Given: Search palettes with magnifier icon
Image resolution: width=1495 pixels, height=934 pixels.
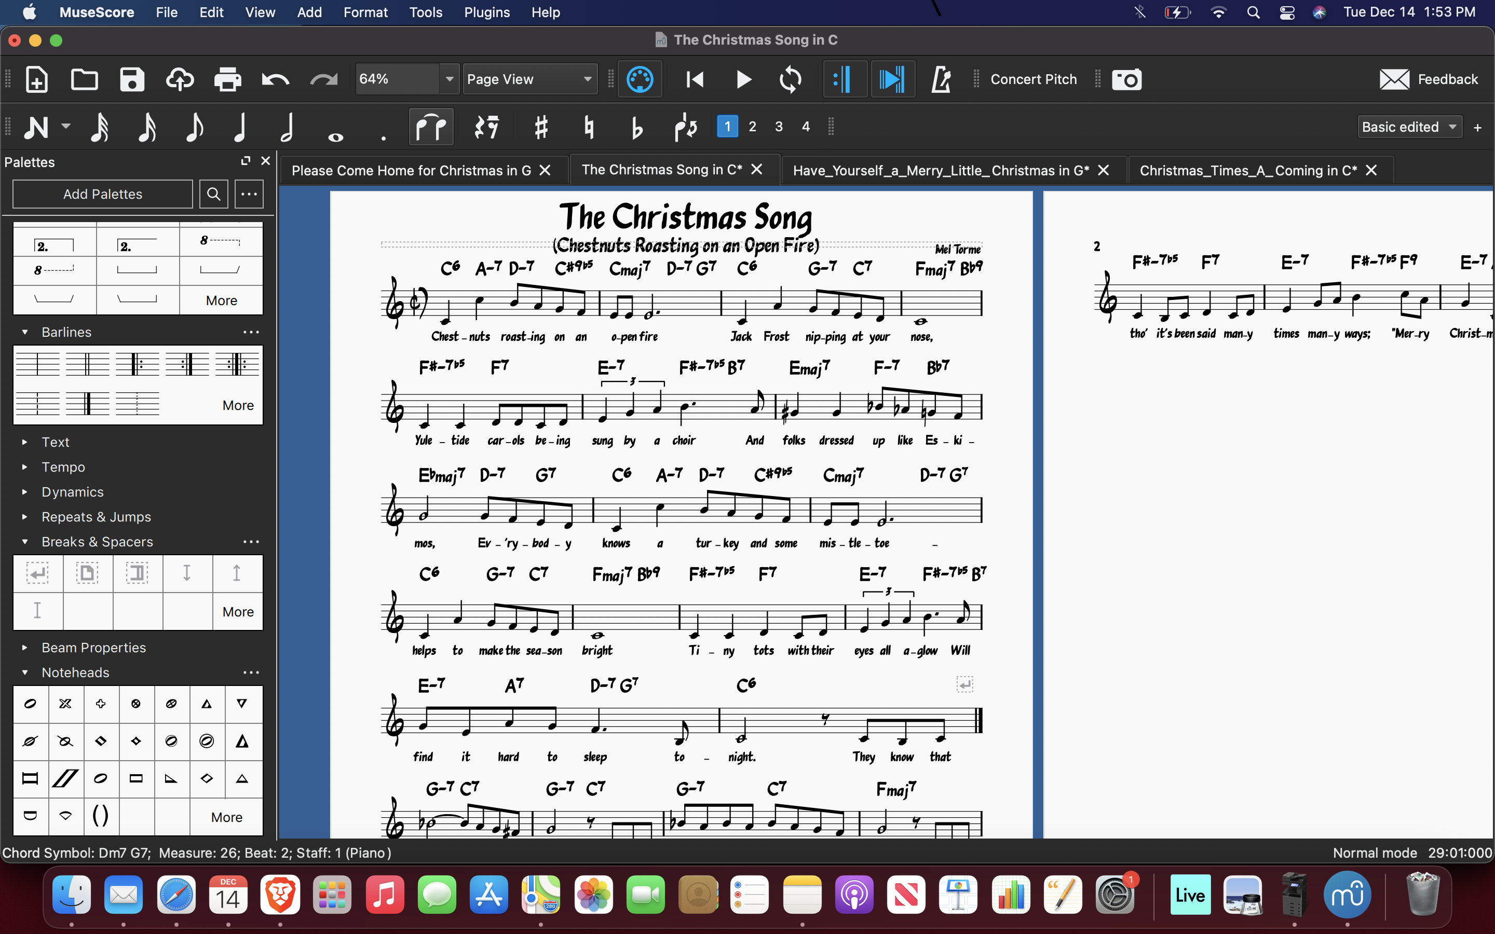Looking at the screenshot, I should tap(214, 194).
